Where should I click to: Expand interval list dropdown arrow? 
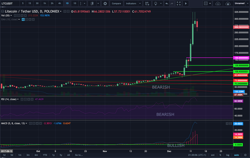85,4
